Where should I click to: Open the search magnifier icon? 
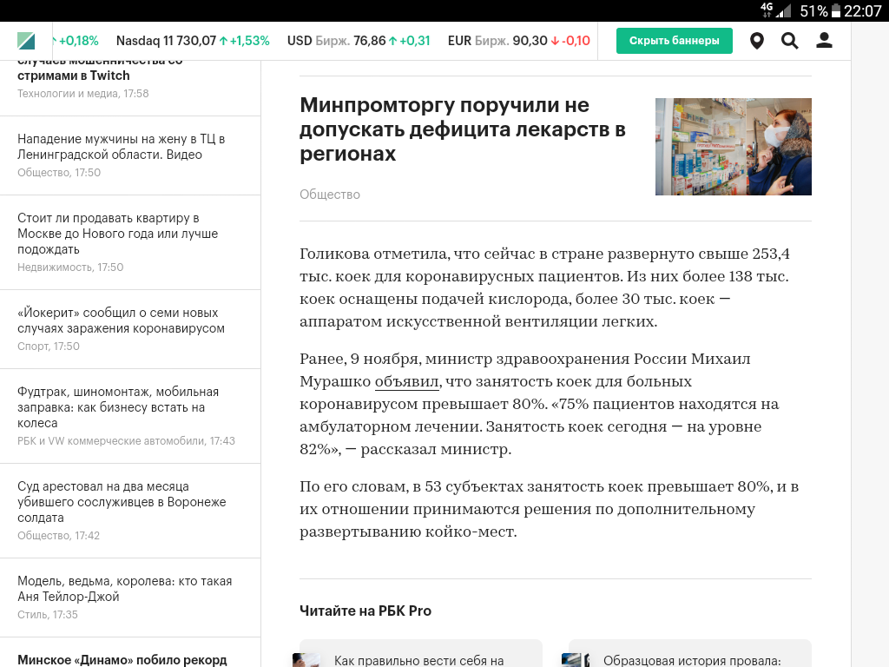(x=790, y=41)
